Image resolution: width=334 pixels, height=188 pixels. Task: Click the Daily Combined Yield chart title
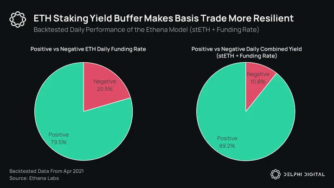pyautogui.click(x=246, y=49)
